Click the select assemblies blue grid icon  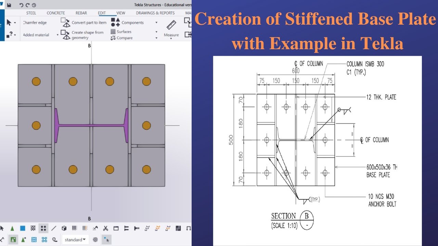pyautogui.click(x=34, y=240)
